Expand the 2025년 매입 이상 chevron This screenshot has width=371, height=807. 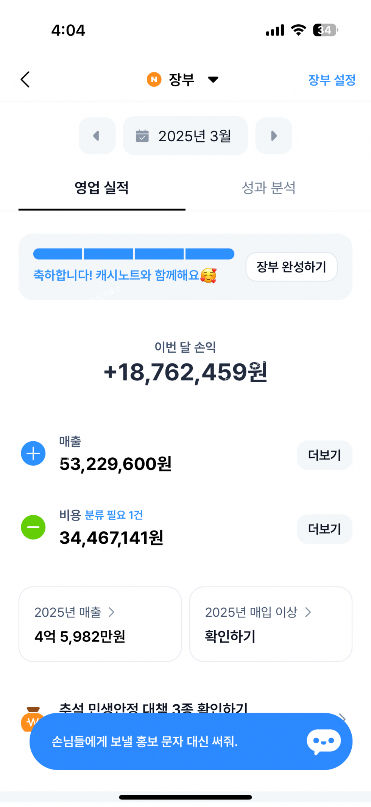(308, 612)
